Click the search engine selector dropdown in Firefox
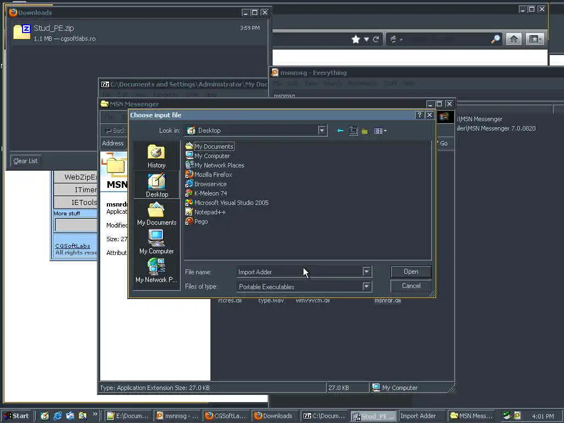 pos(395,39)
